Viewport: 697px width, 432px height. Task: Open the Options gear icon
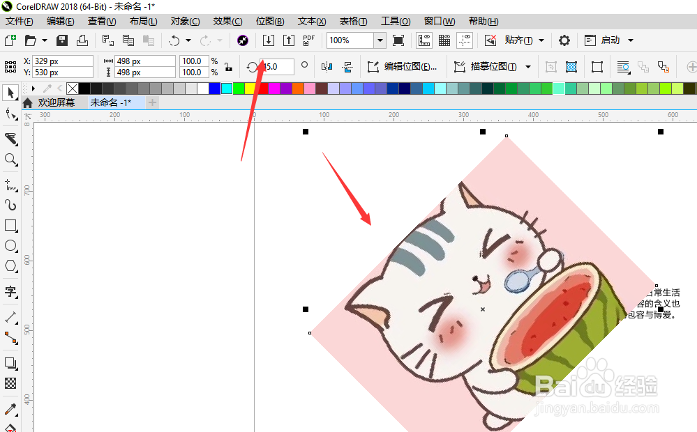[x=564, y=40]
